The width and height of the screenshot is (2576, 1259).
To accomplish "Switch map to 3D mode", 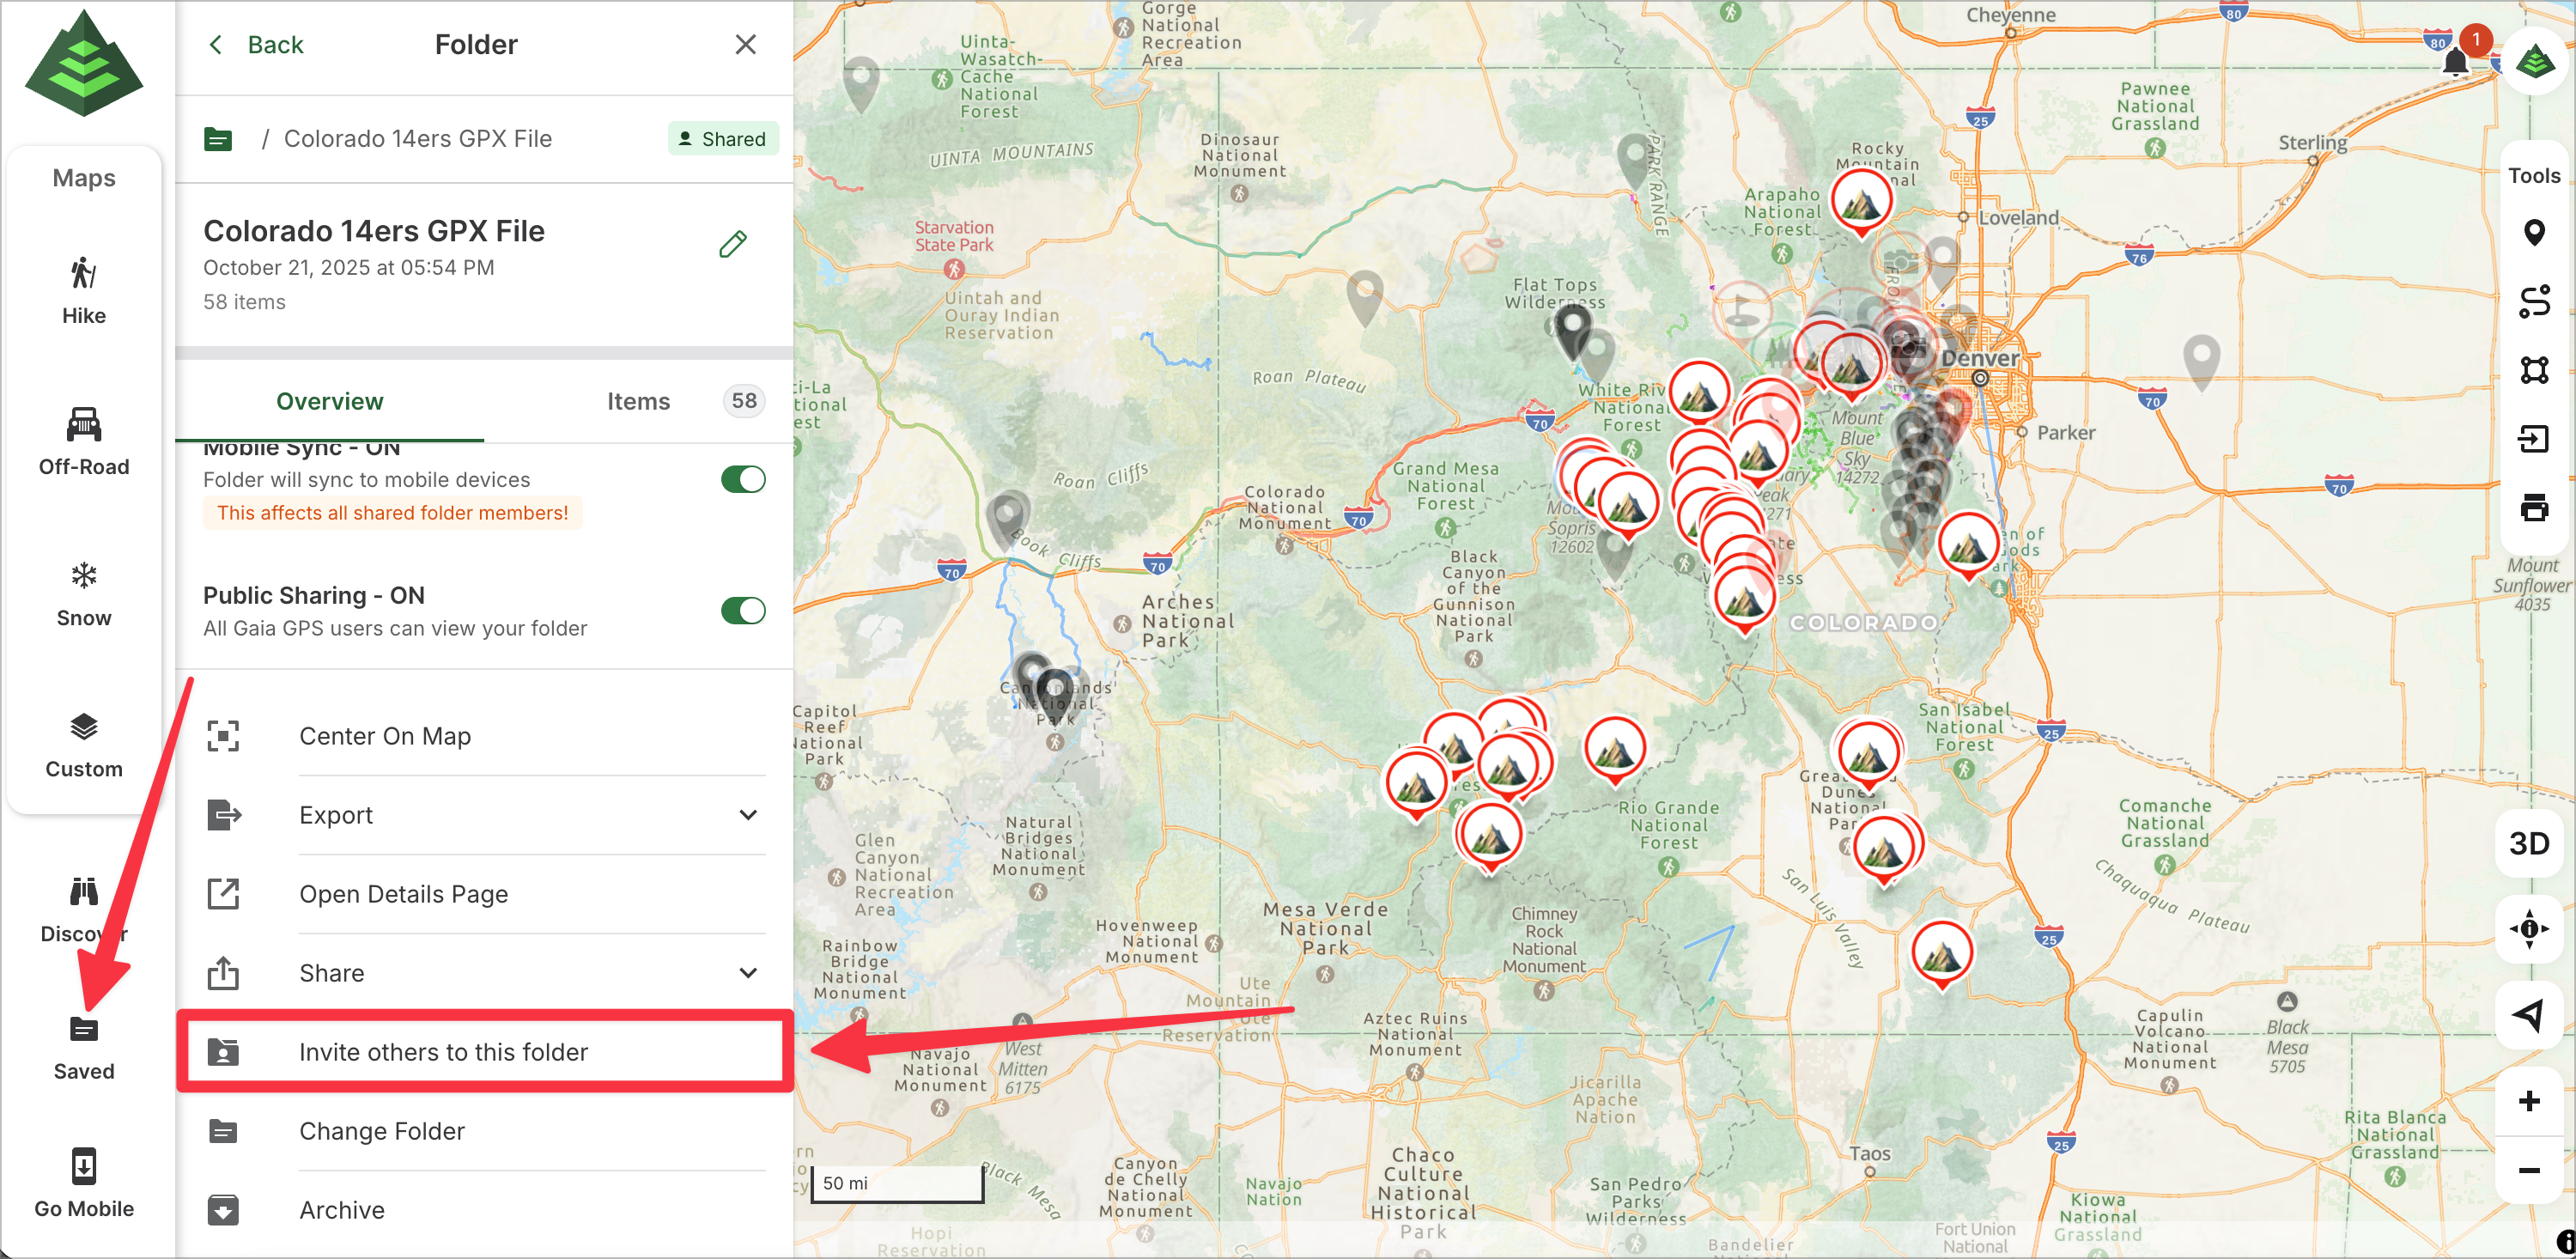I will coord(2529,843).
